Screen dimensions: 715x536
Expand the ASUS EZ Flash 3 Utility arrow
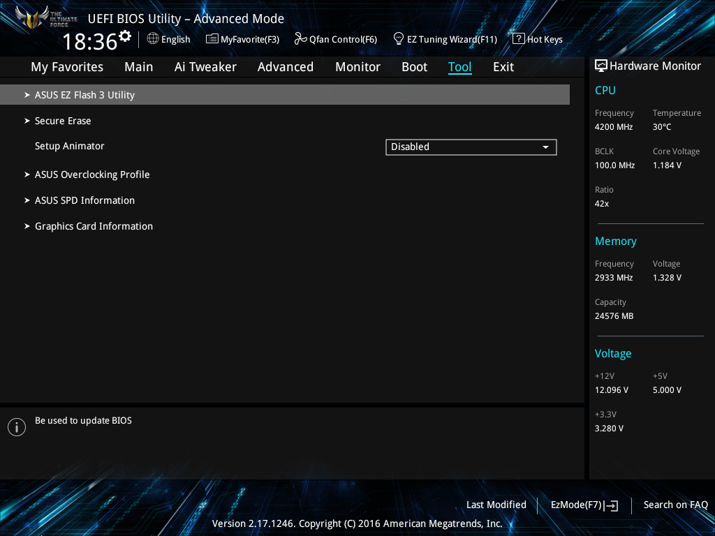27,95
